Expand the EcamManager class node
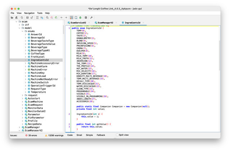Screen dimensions: 230x151 (19, 127)
